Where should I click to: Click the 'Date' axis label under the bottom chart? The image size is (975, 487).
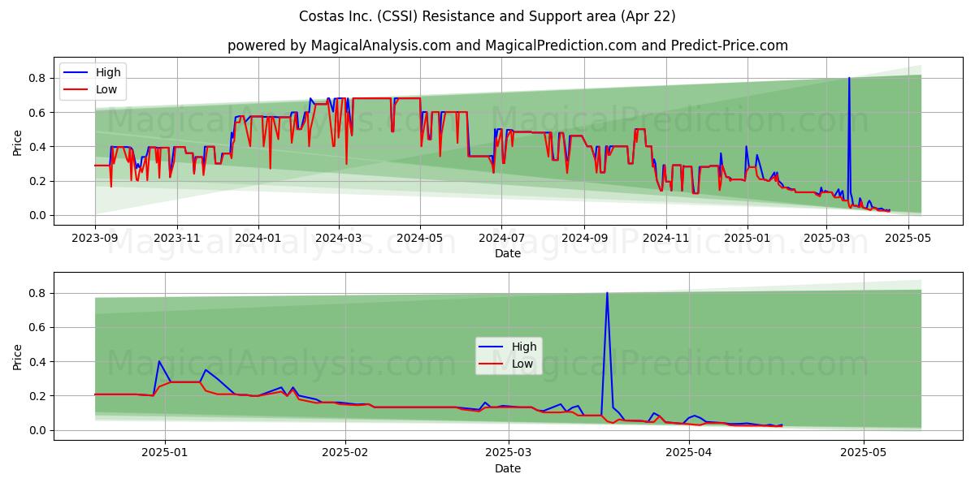[x=507, y=468]
